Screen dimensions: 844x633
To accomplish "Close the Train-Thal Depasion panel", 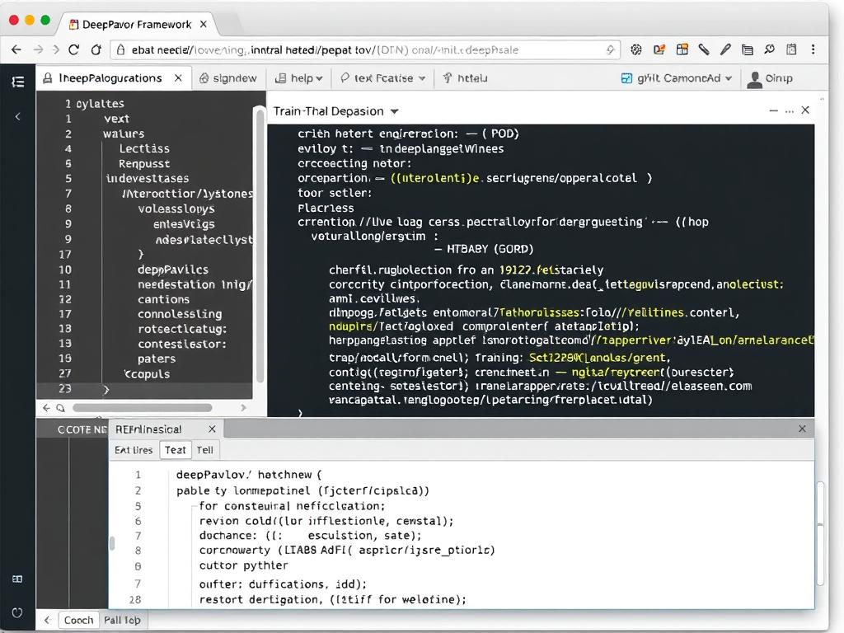I will (x=805, y=110).
